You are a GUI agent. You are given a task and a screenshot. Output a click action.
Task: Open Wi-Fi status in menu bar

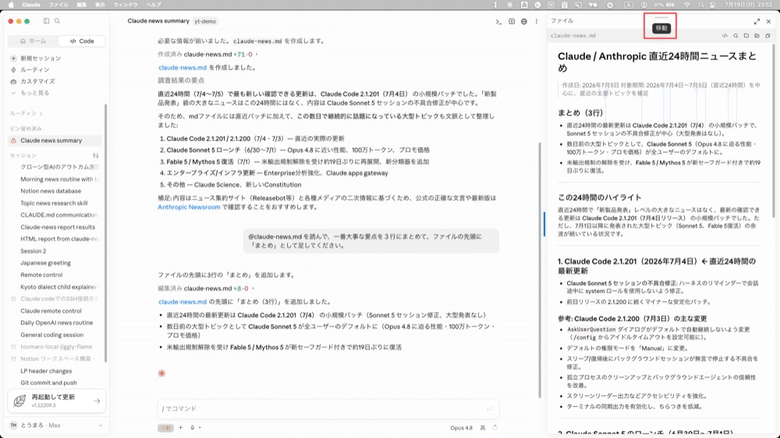[x=687, y=5]
